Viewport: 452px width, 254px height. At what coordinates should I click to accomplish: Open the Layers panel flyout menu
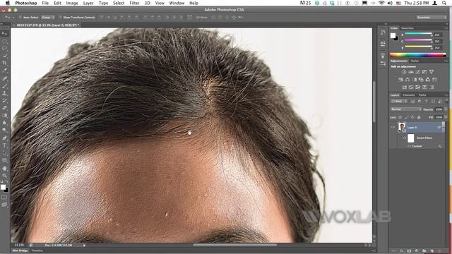click(x=446, y=95)
